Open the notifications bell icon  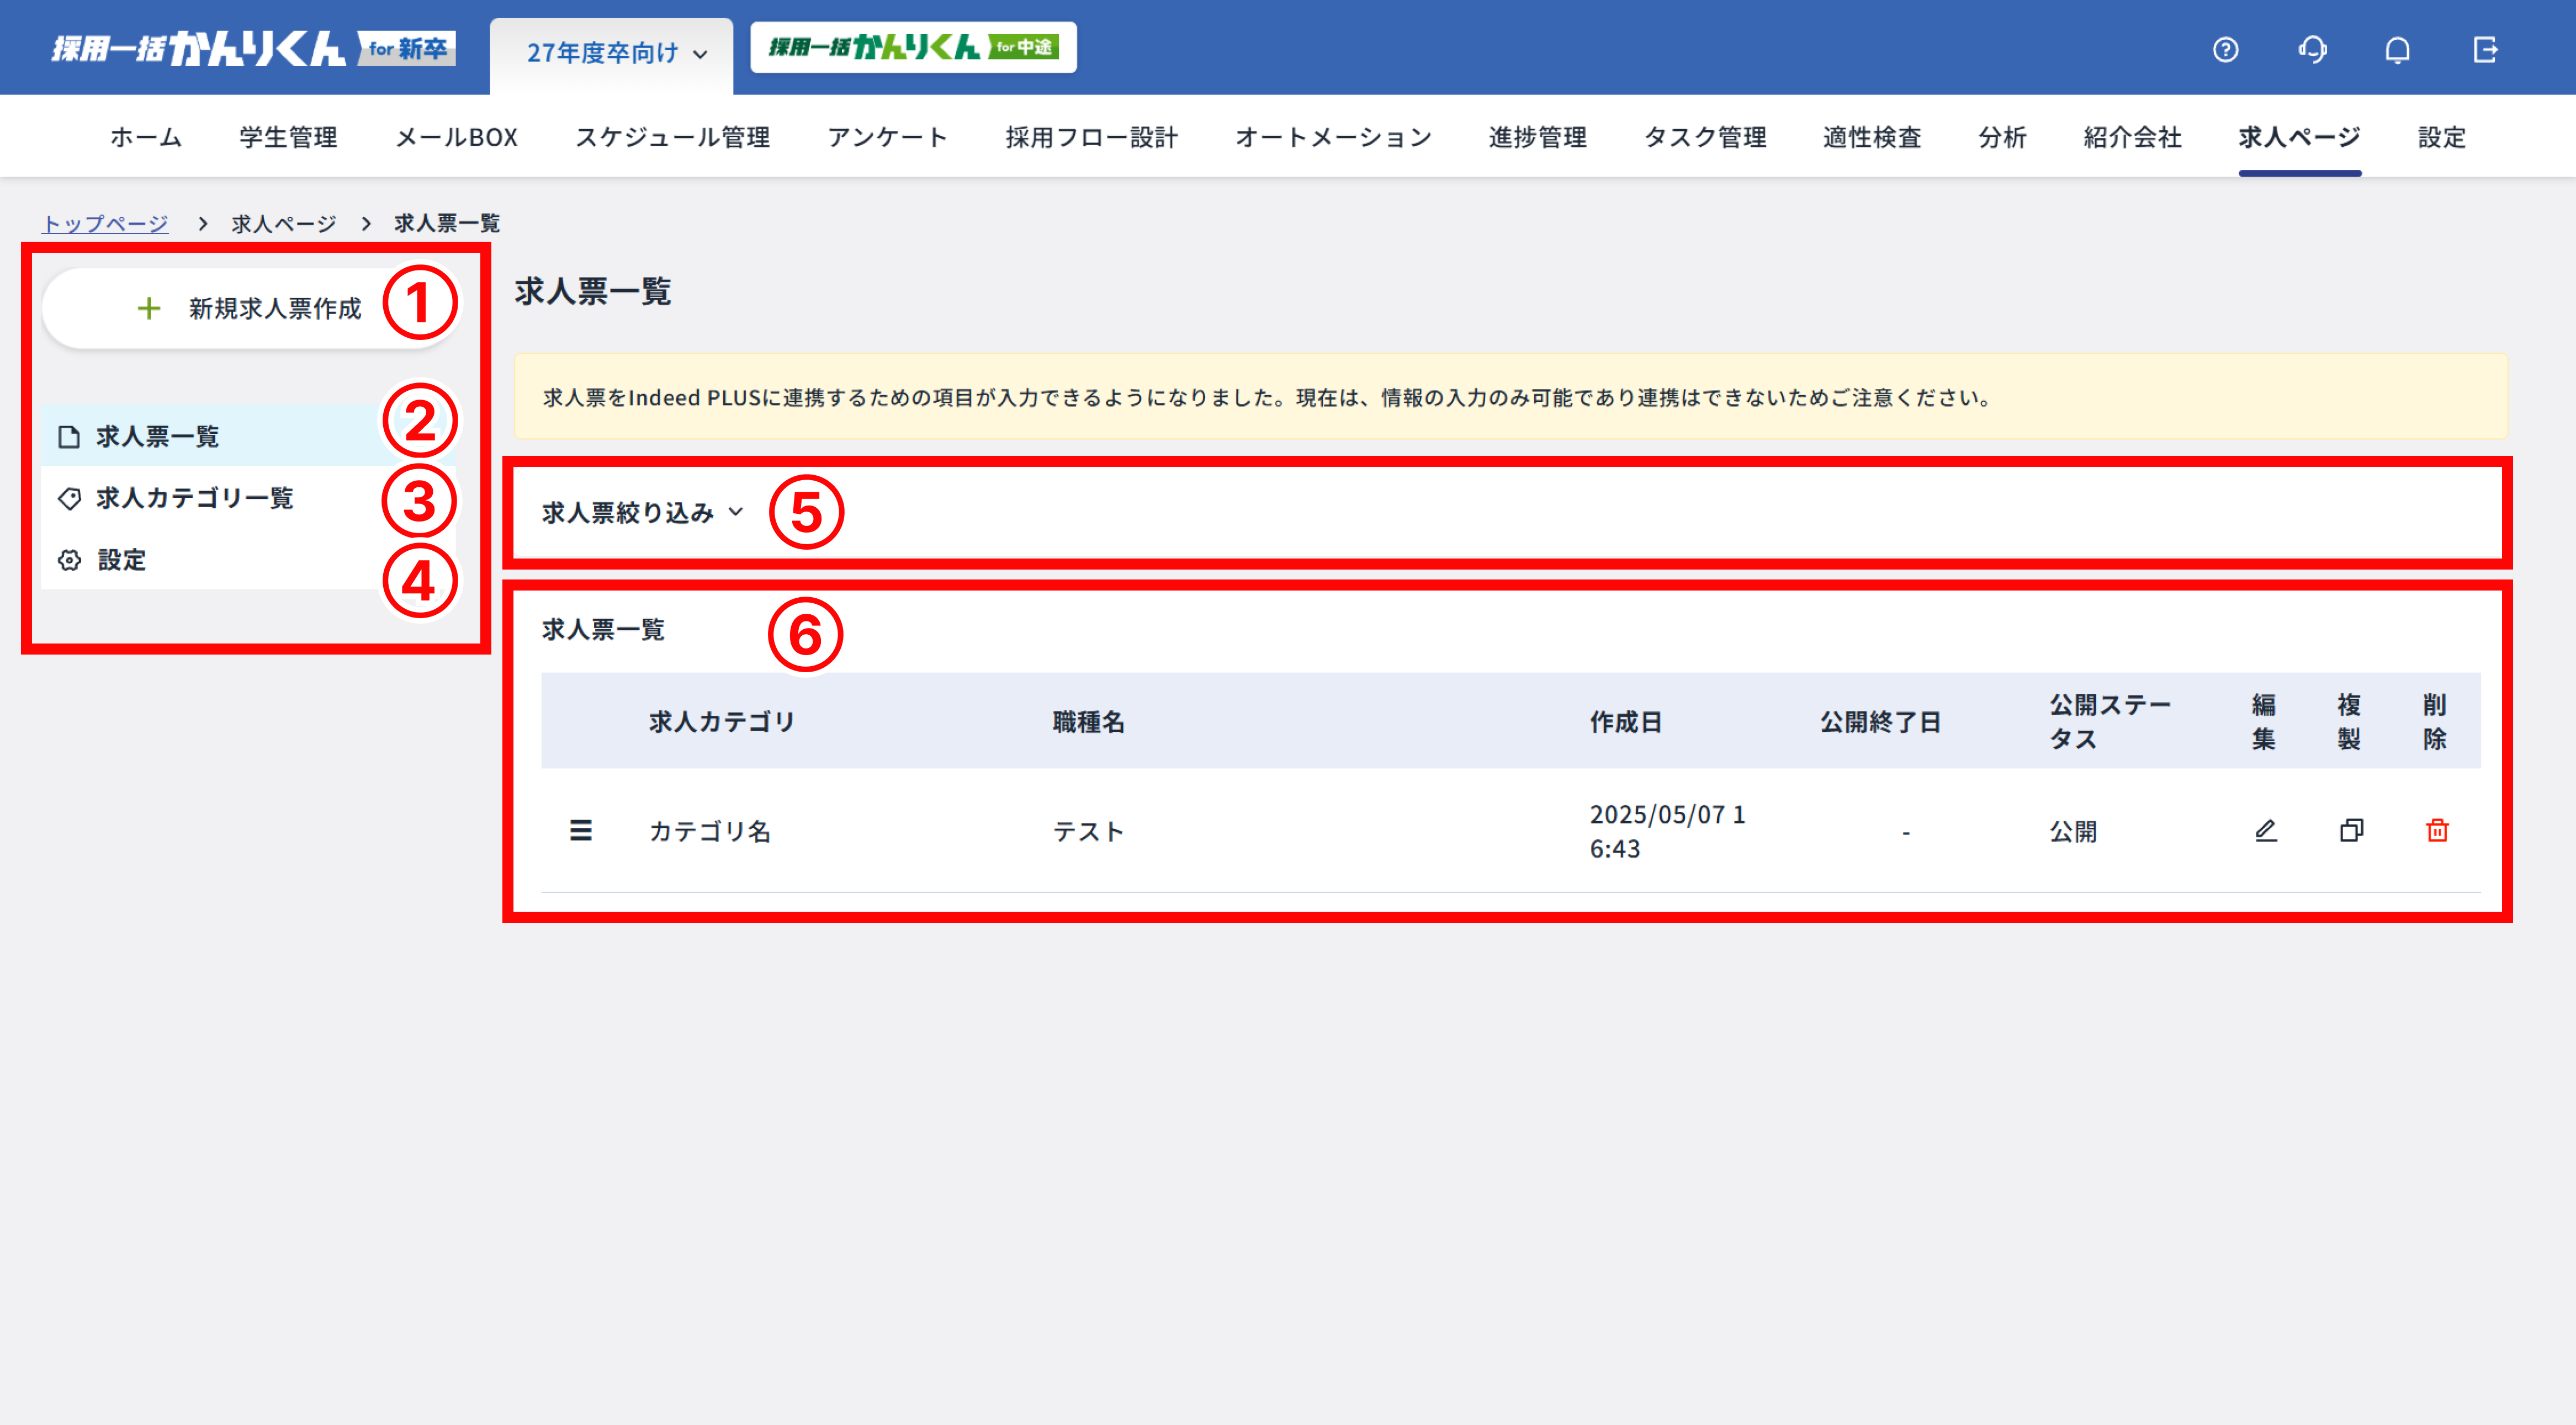[2397, 49]
